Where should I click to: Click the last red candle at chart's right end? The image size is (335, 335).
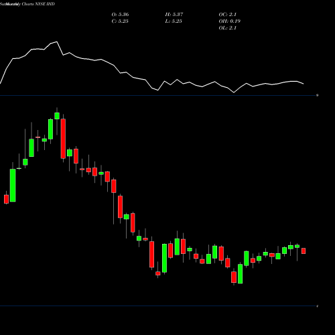[x=304, y=251]
